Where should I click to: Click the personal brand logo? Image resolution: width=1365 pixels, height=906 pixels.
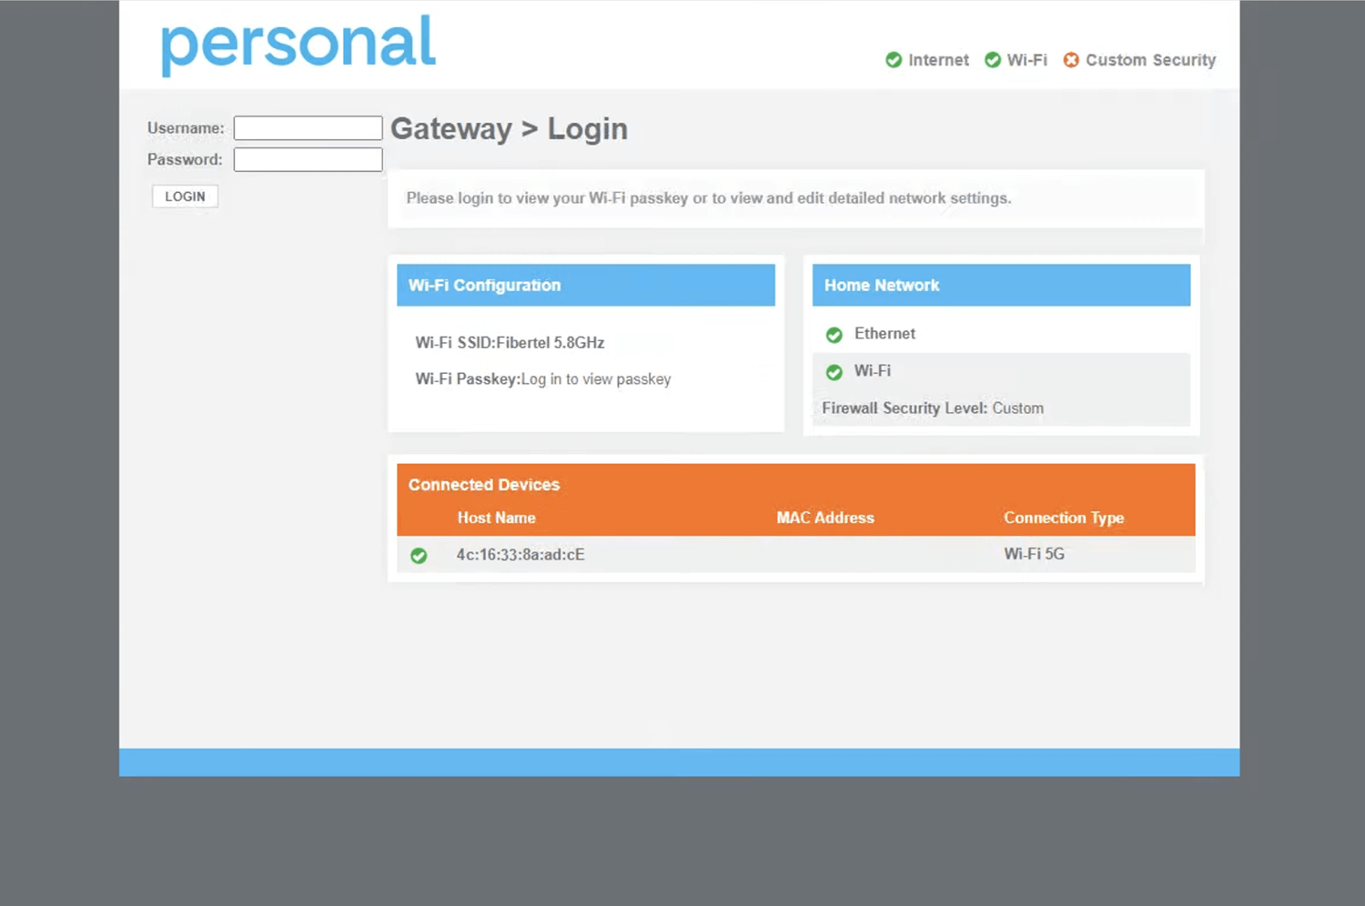[x=298, y=44]
